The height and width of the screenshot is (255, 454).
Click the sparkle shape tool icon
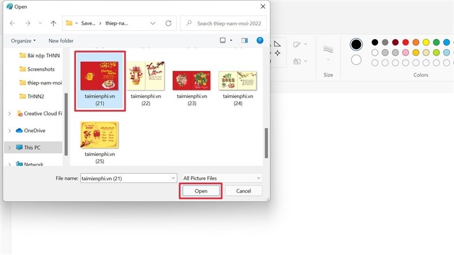point(278,53)
